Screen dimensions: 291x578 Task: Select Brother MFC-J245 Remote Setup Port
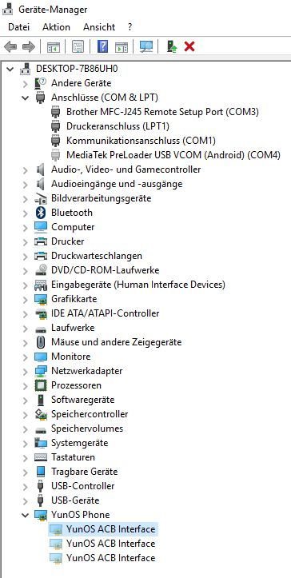click(162, 112)
